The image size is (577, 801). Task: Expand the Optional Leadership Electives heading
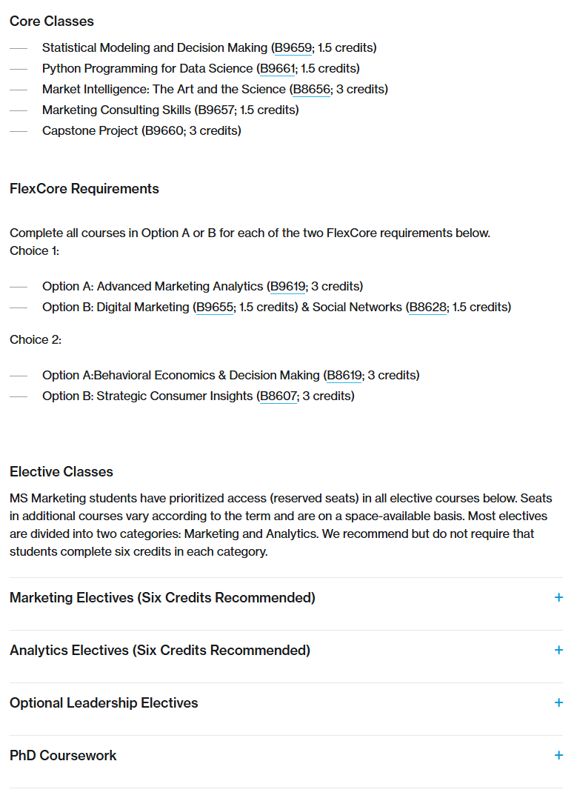pyautogui.click(x=104, y=703)
